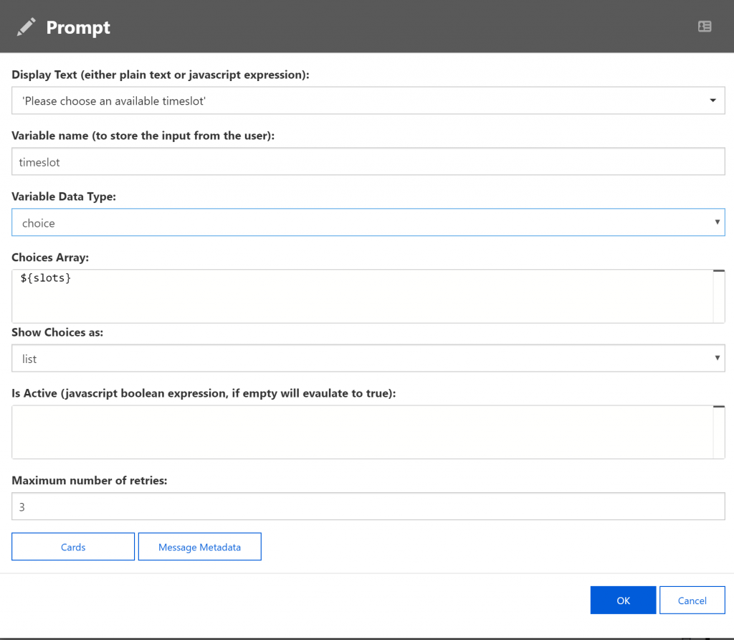The image size is (734, 640).
Task: Open the Cards editor button
Action: tap(73, 547)
